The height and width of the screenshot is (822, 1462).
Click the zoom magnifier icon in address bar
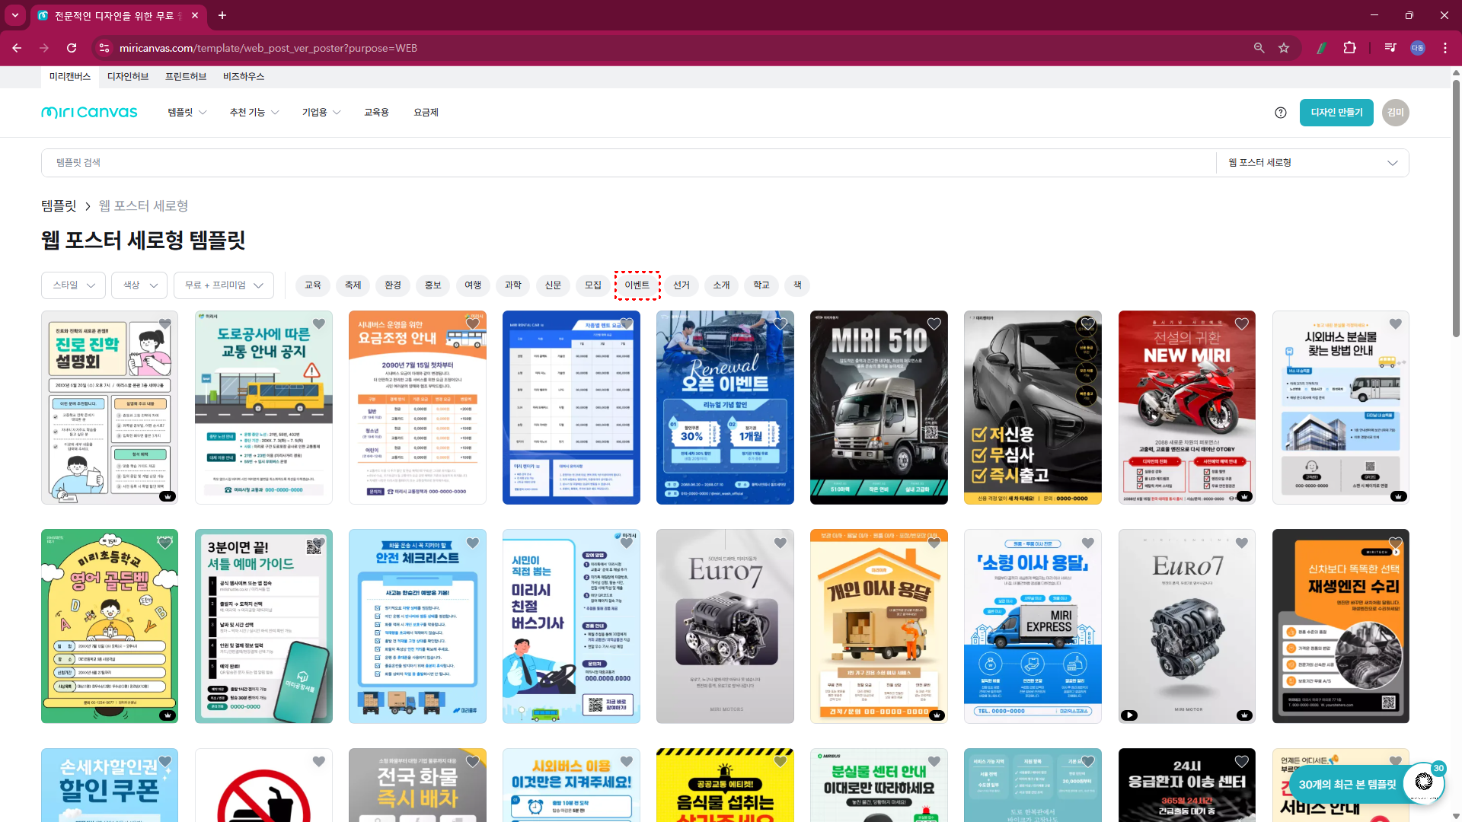1259,48
